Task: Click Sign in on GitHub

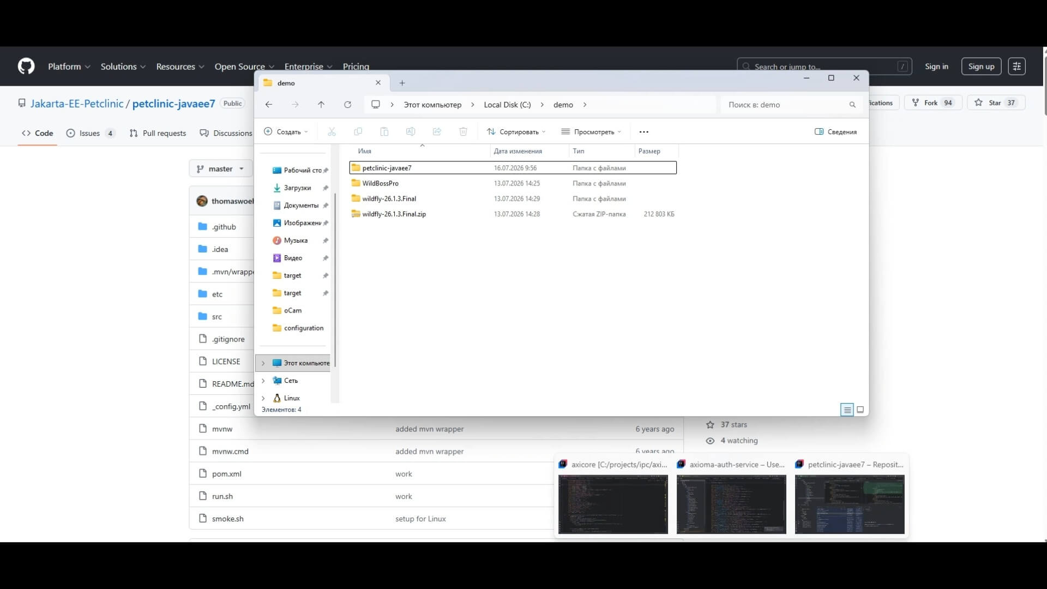Action: point(936,67)
